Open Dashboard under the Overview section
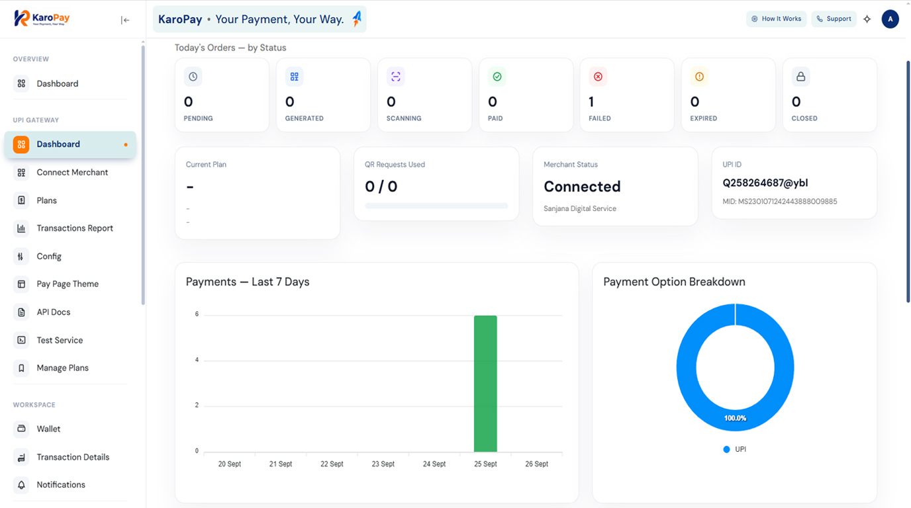 pos(70,84)
